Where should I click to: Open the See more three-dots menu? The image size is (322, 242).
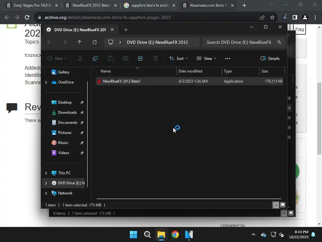coord(228,58)
